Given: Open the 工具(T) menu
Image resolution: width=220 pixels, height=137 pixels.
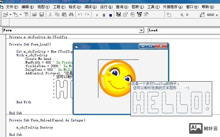Looking at the screenshot, I should pyautogui.click(x=154, y=7).
